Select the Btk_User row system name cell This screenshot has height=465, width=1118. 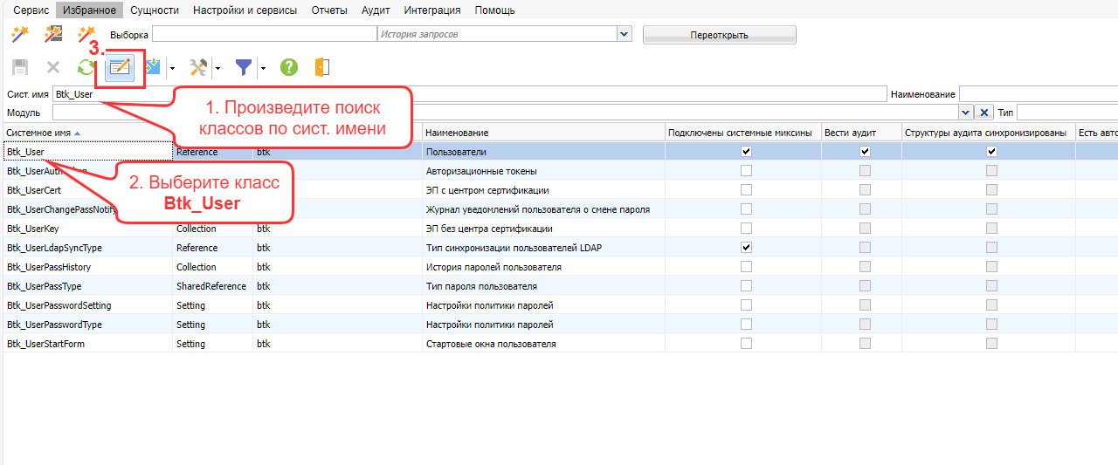pyautogui.click(x=88, y=152)
